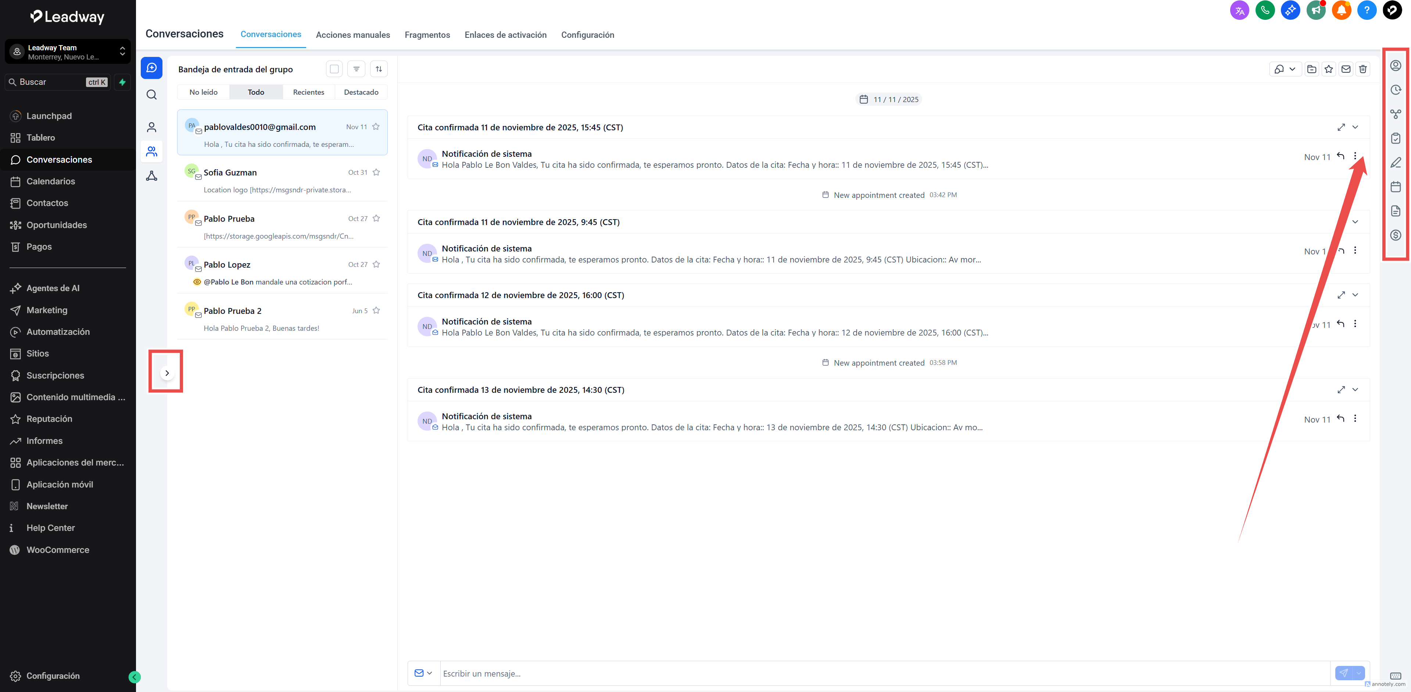
Task: Open the payments dollar icon in right sidebar
Action: tap(1395, 235)
